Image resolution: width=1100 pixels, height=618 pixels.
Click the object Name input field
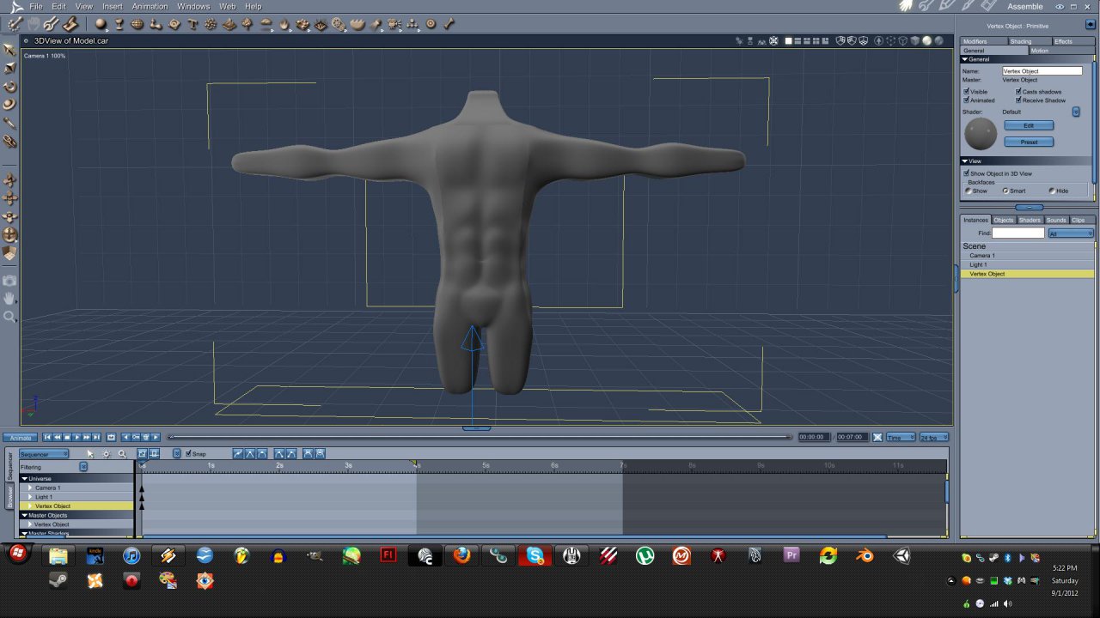[x=1042, y=71]
